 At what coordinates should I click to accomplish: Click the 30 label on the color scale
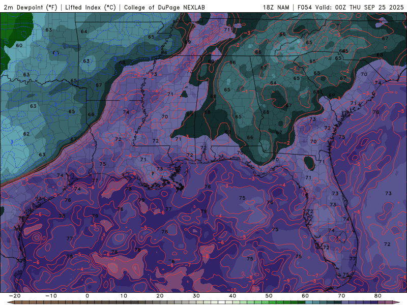click(x=196, y=296)
